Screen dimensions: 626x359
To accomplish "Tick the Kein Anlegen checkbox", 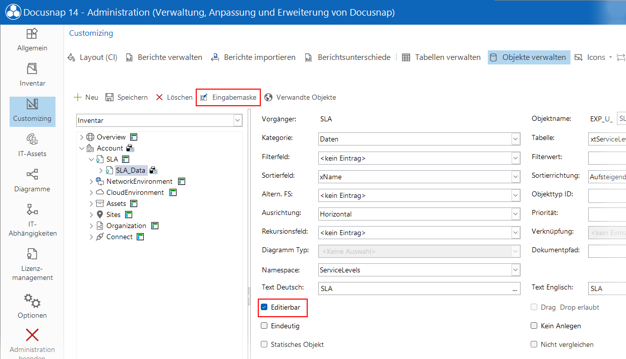I will (534, 326).
